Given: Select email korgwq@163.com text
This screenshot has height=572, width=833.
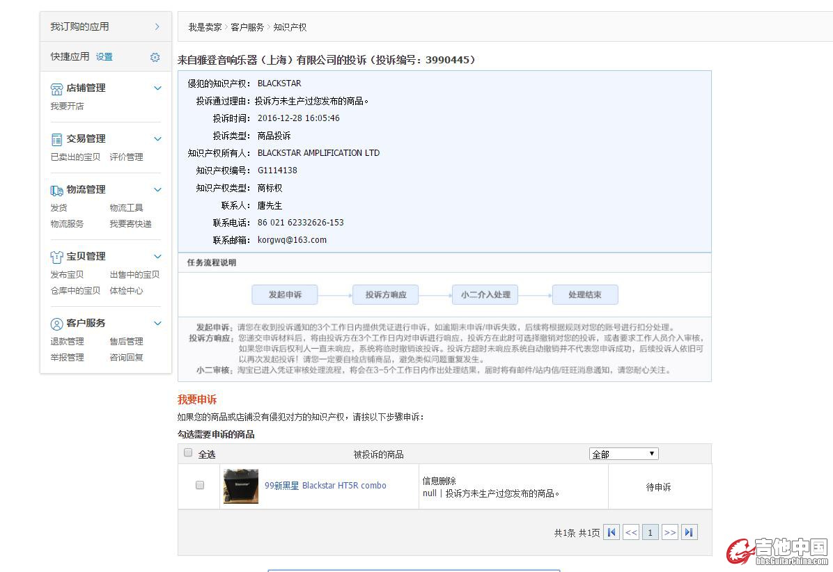Looking at the screenshot, I should (293, 240).
